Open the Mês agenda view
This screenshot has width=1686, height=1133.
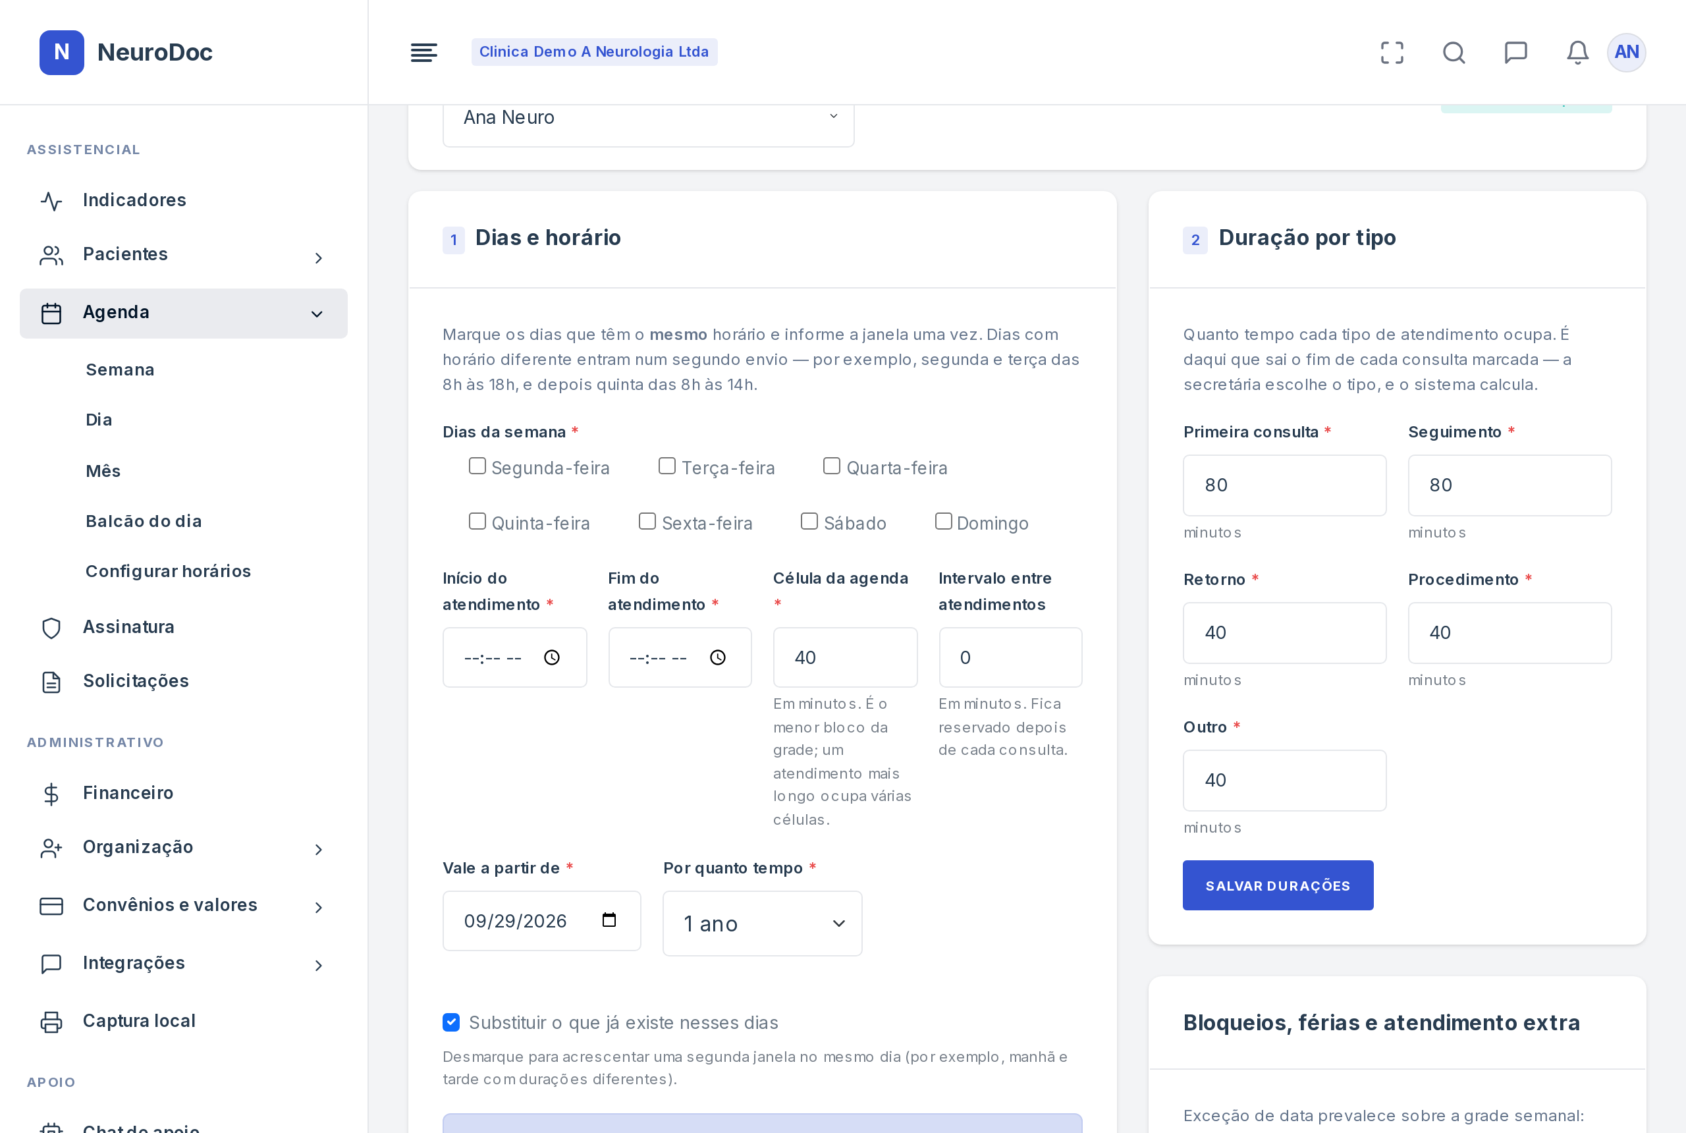(103, 471)
